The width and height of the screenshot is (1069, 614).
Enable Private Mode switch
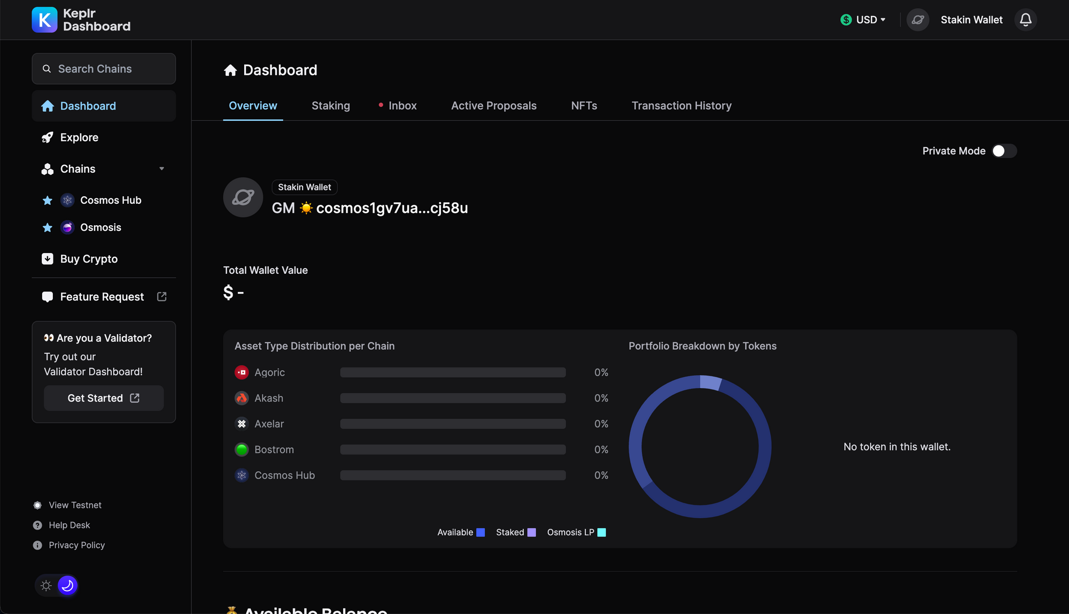pyautogui.click(x=1004, y=151)
